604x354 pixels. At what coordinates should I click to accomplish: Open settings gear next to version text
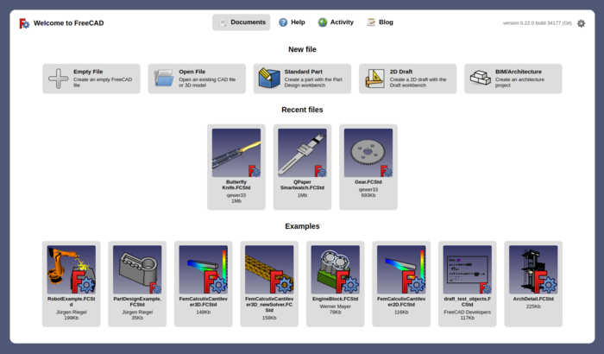tap(581, 23)
